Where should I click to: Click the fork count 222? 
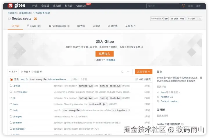tap(199, 19)
